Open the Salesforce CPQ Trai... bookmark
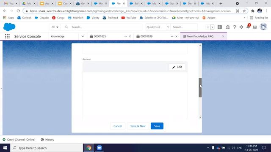This screenshot has height=152, width=271. 154,18
